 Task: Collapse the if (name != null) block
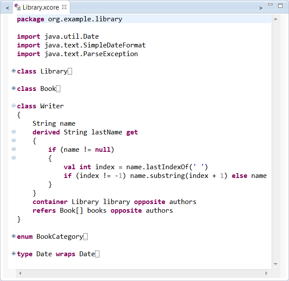tap(13, 149)
